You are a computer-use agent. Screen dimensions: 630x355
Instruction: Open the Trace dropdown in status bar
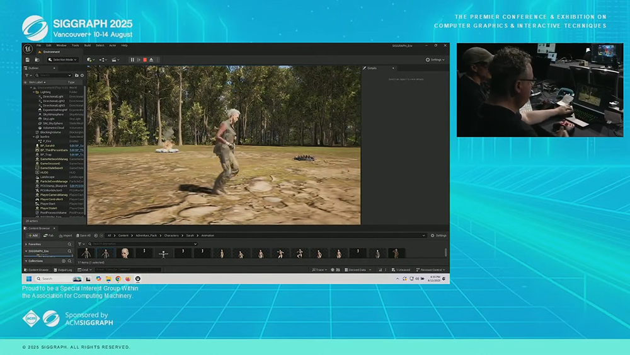(x=319, y=270)
